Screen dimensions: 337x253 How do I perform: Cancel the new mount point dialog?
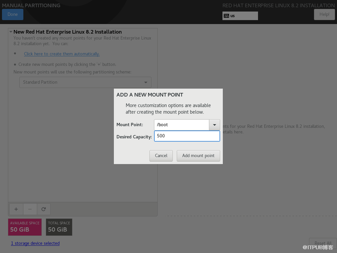(x=161, y=156)
